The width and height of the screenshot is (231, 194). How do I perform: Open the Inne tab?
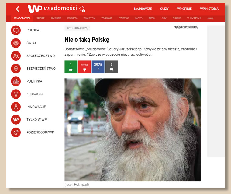click(x=210, y=19)
